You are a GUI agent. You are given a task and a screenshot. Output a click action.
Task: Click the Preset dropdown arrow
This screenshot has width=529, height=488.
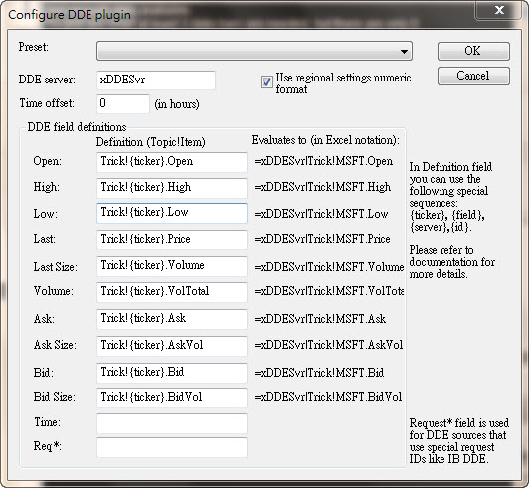tap(404, 52)
